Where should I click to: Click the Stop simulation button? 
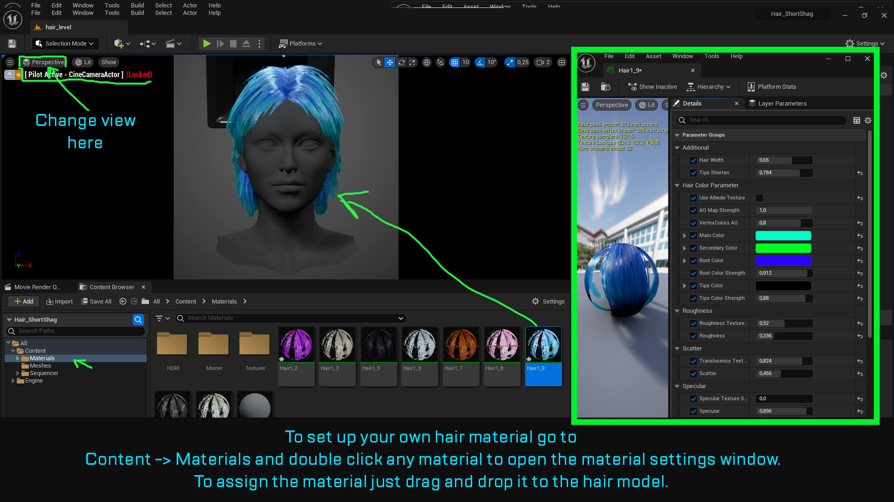pos(233,44)
